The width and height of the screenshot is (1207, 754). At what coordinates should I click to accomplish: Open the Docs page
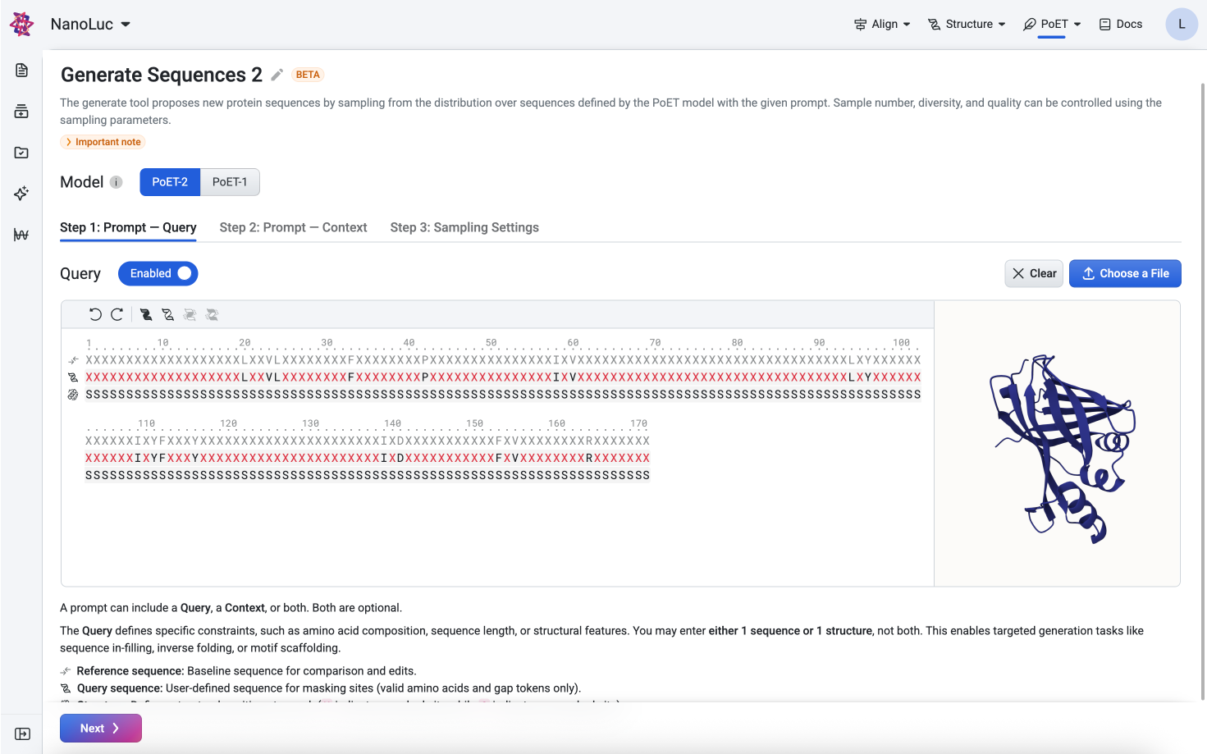(x=1121, y=24)
